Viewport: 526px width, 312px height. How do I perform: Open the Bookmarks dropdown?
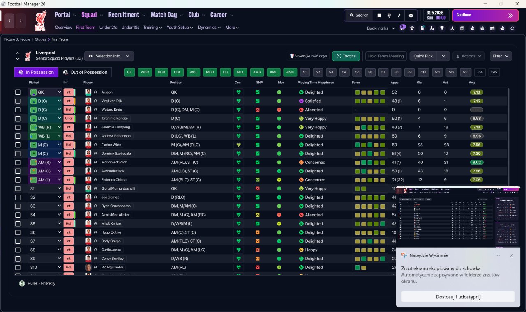point(381,28)
